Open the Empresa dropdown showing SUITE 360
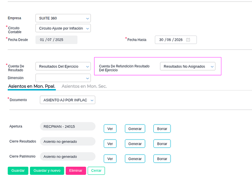The image size is (252, 177). (63, 18)
